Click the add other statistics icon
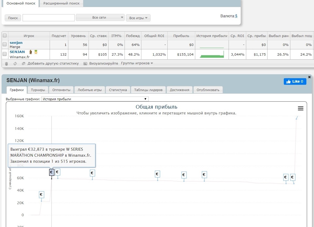Image resolution: width=314 pixels, height=227 pixels. tap(24, 64)
